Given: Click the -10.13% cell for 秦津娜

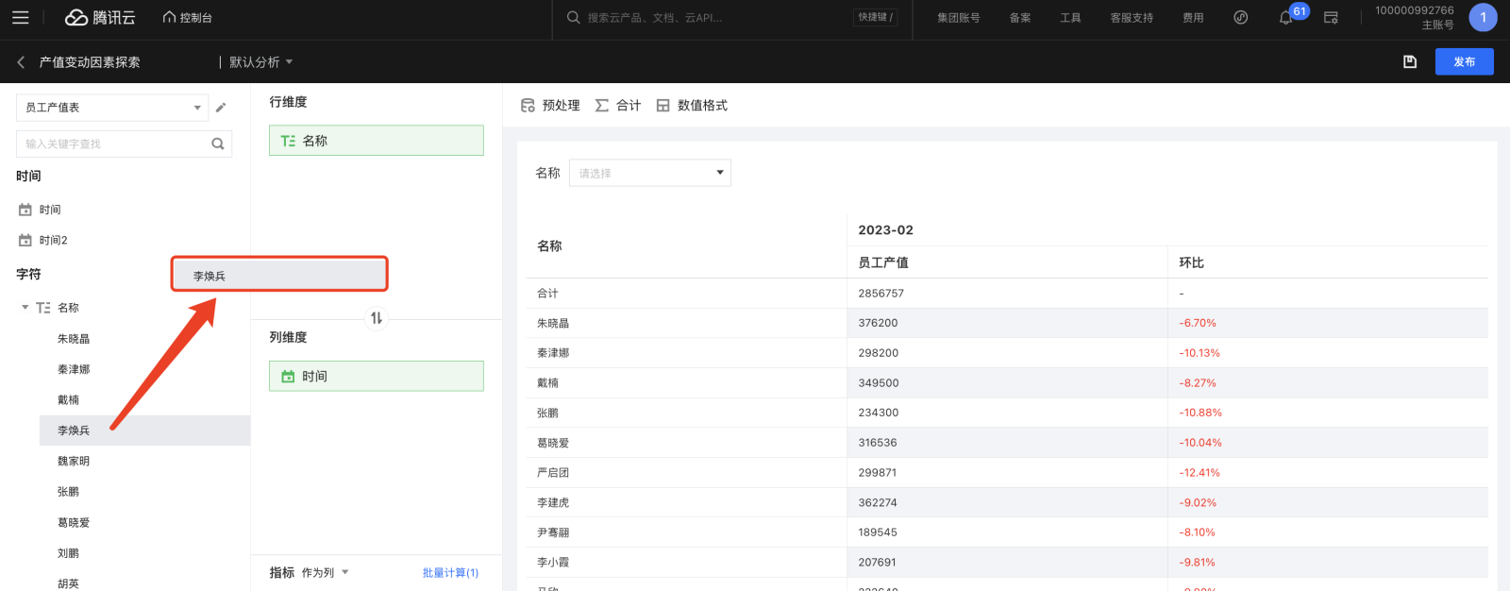Looking at the screenshot, I should click(1199, 353).
